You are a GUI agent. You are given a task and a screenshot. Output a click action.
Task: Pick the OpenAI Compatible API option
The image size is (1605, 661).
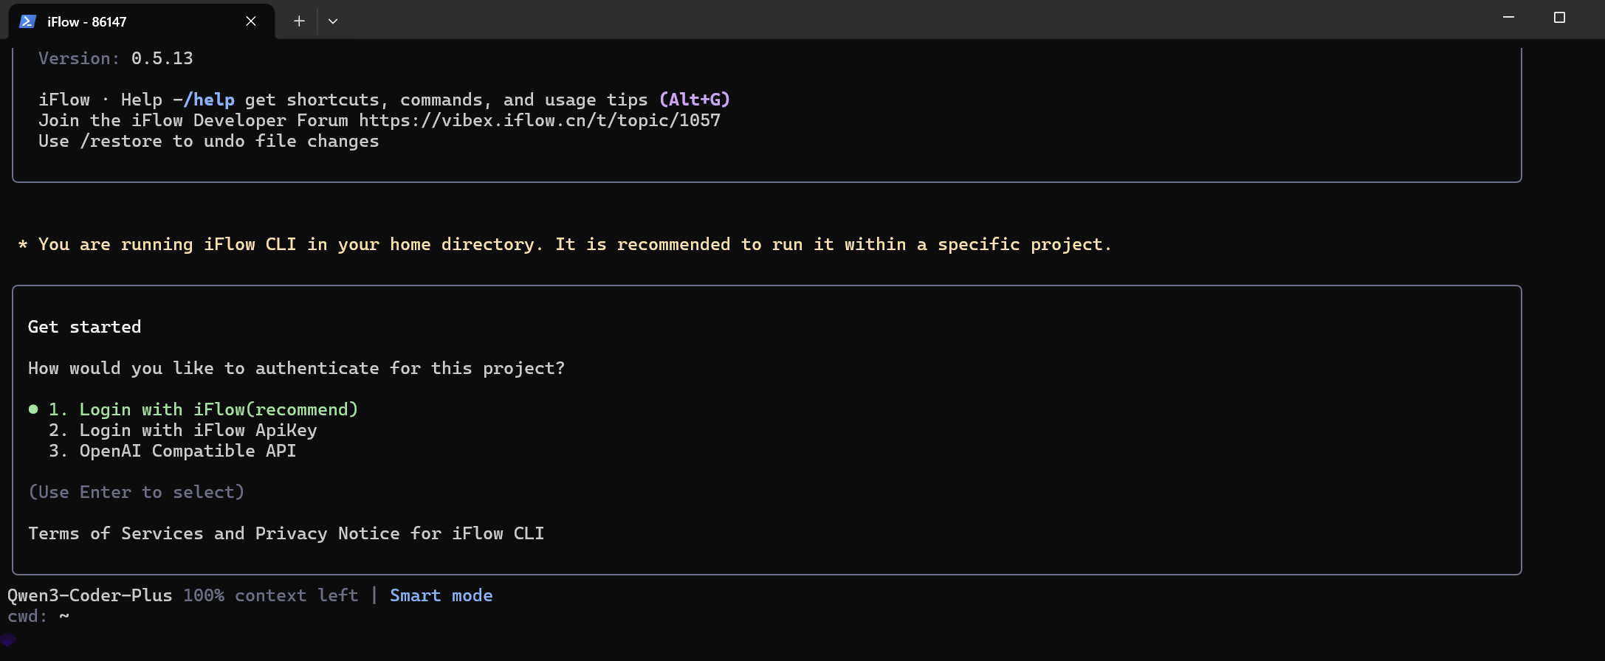(188, 451)
